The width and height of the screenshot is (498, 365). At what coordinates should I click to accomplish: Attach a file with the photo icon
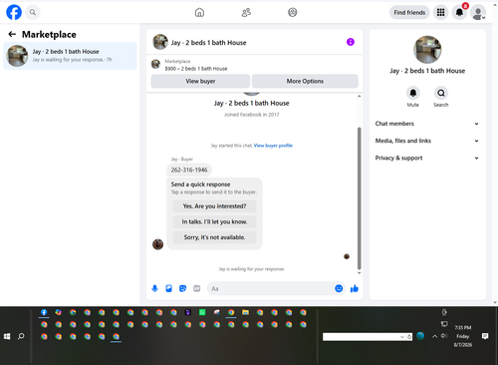click(168, 288)
